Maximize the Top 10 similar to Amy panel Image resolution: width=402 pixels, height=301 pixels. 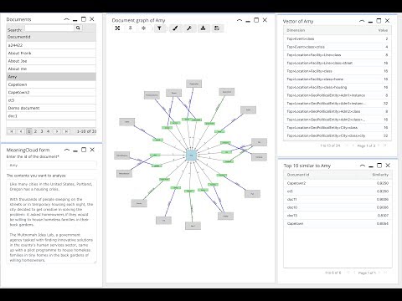pyautogui.click(x=379, y=166)
